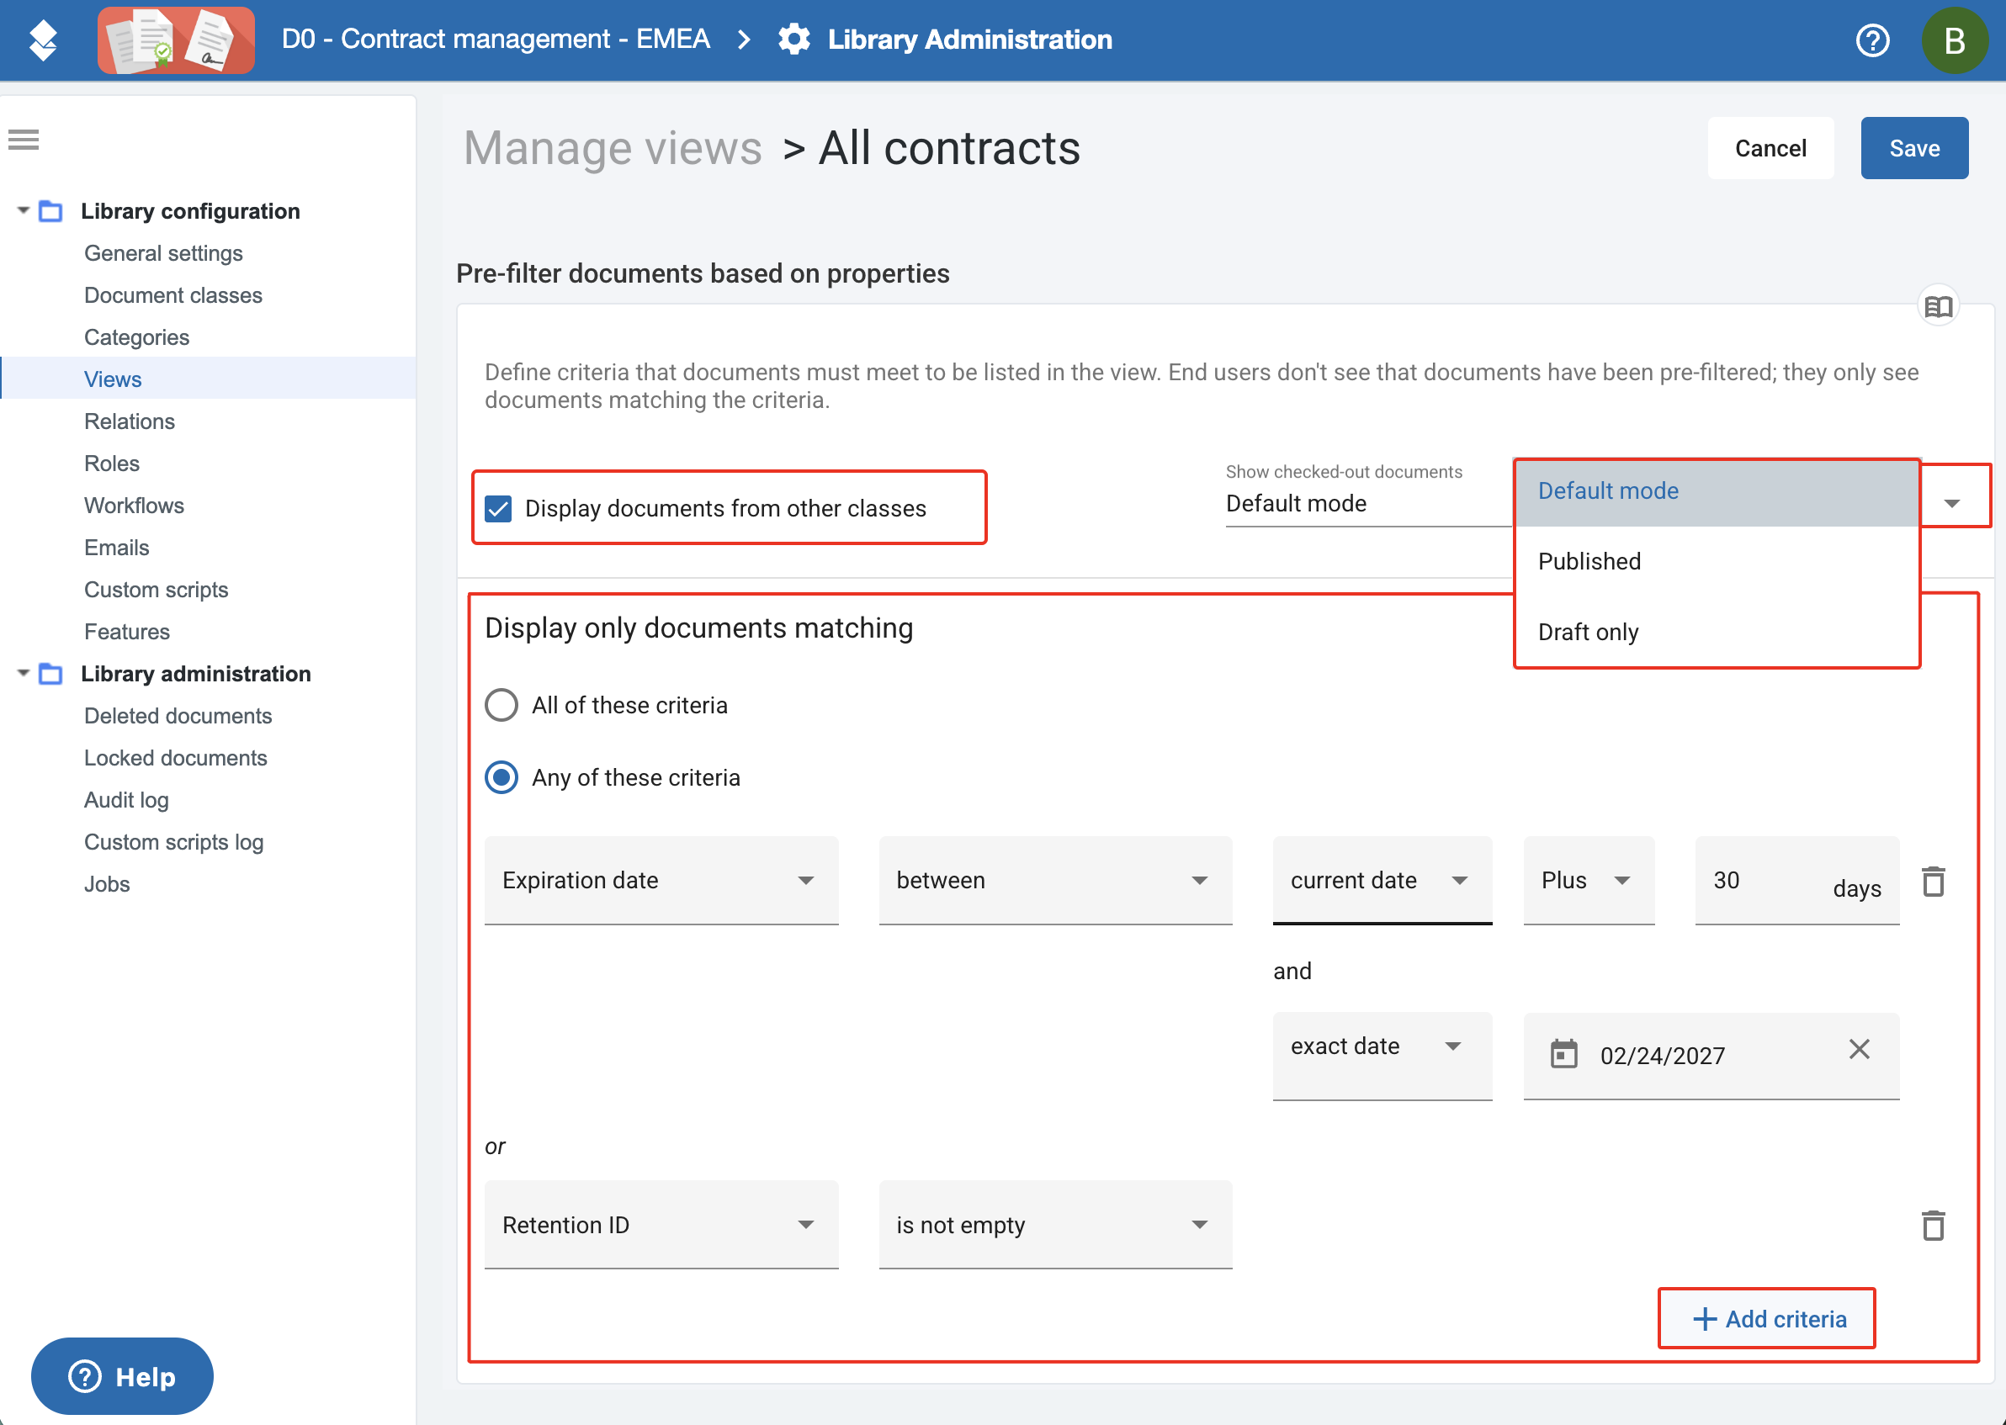The width and height of the screenshot is (2006, 1425).
Task: Go back to Manage views breadcrumb
Action: coord(613,148)
